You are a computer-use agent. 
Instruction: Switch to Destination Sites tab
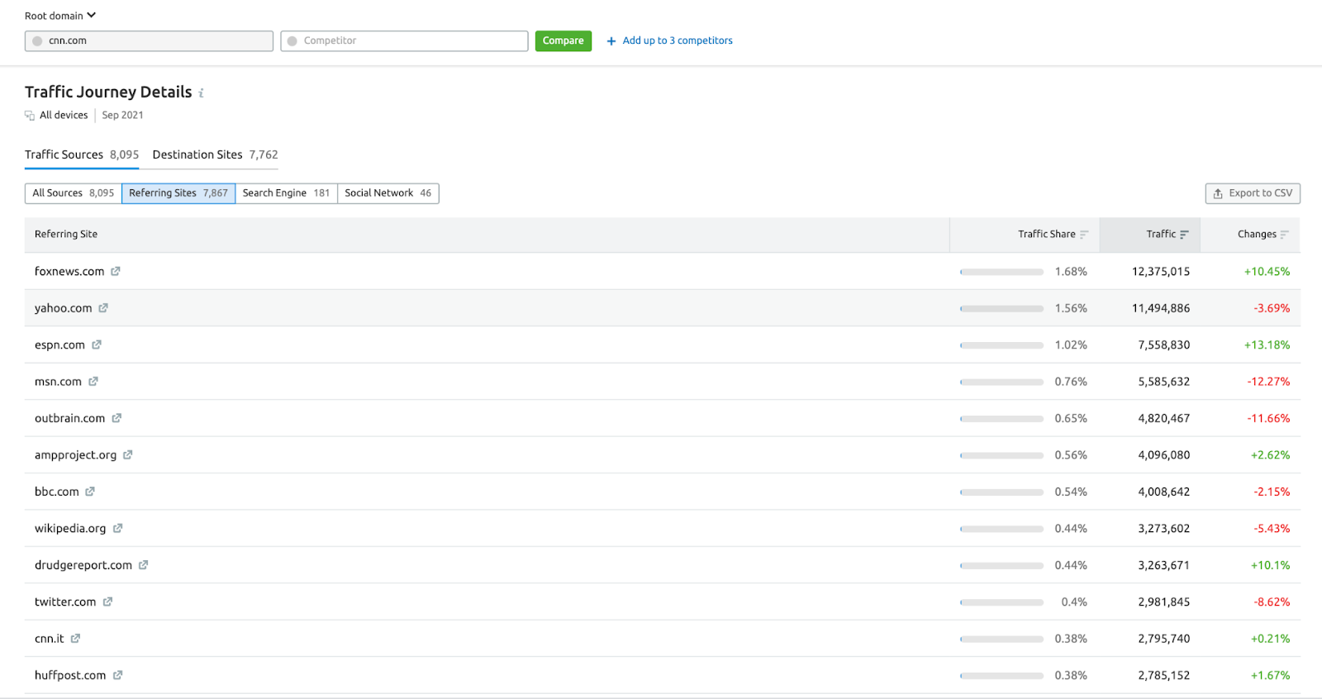point(215,155)
